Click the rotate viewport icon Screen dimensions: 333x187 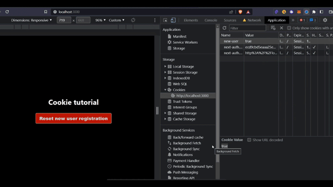pyautogui.click(x=133, y=20)
